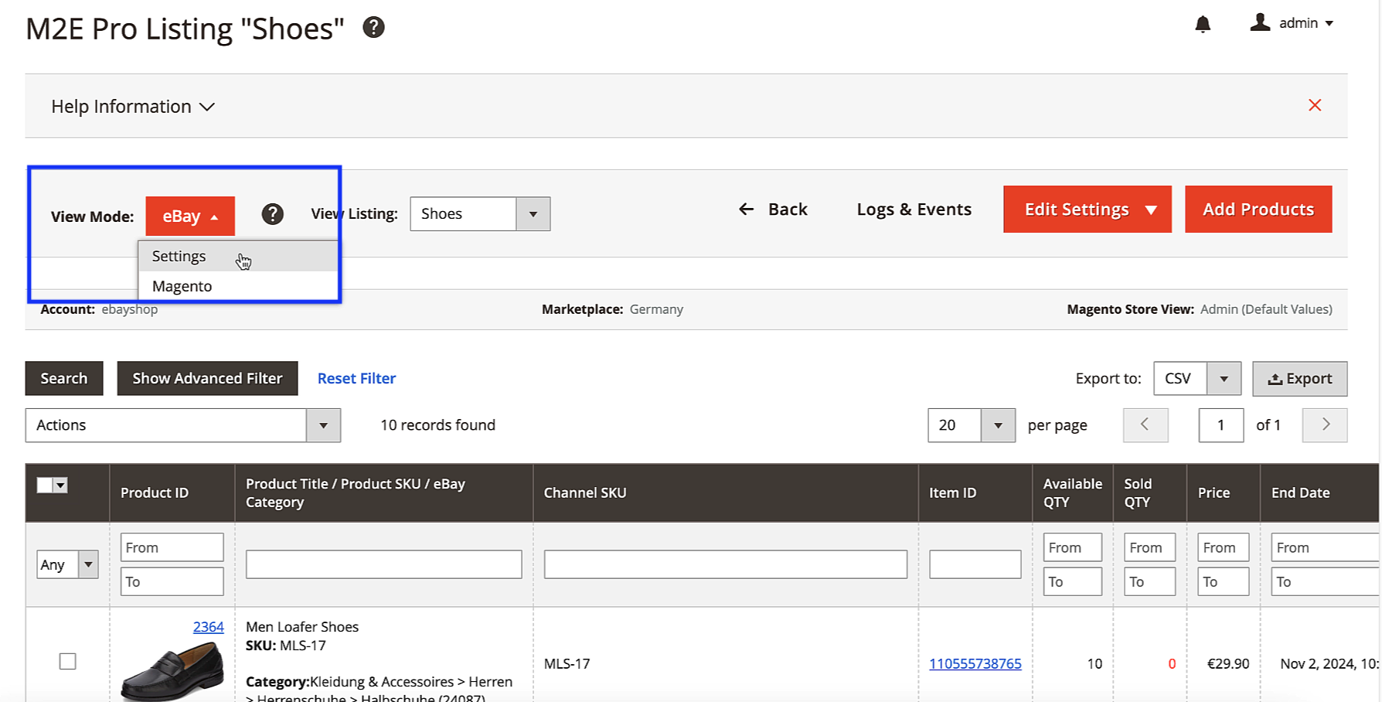Close the Help Information panel with red X
1382x702 pixels.
pyautogui.click(x=1315, y=105)
